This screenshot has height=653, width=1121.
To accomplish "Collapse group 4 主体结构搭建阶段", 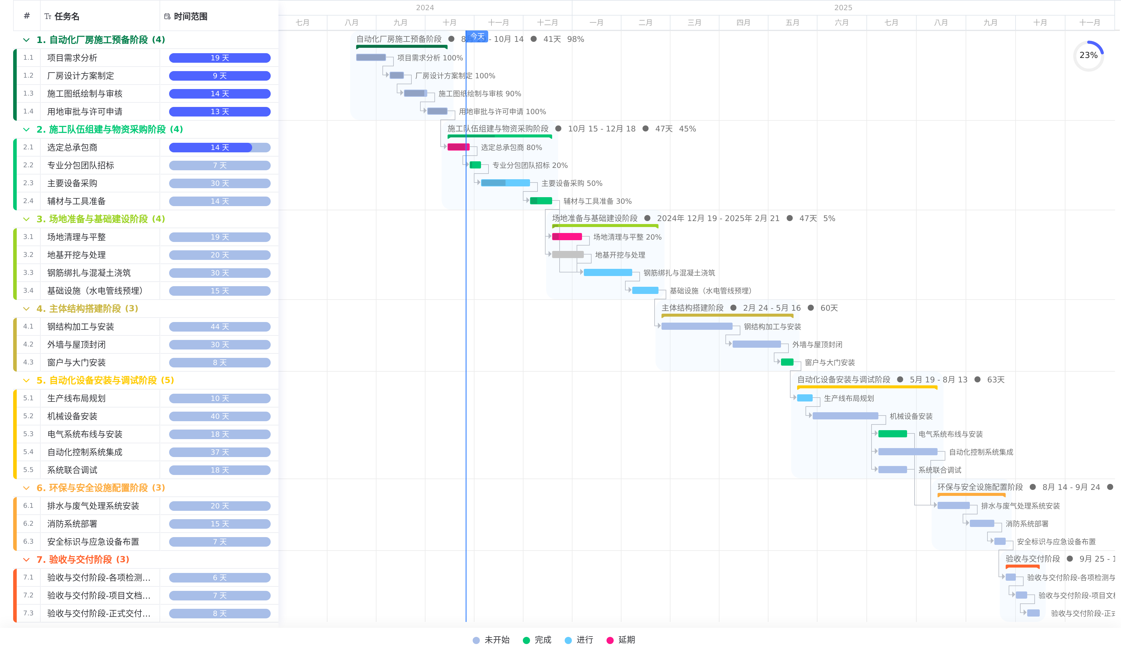I will click(x=26, y=309).
